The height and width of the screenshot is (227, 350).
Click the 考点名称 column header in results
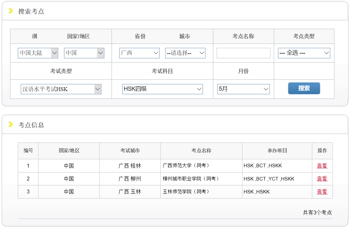[x=201, y=151]
